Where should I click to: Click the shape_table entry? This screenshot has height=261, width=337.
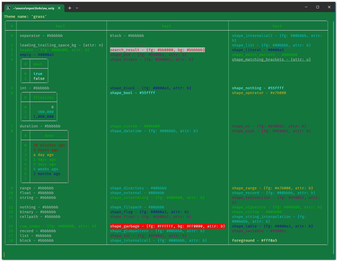tap(273, 226)
